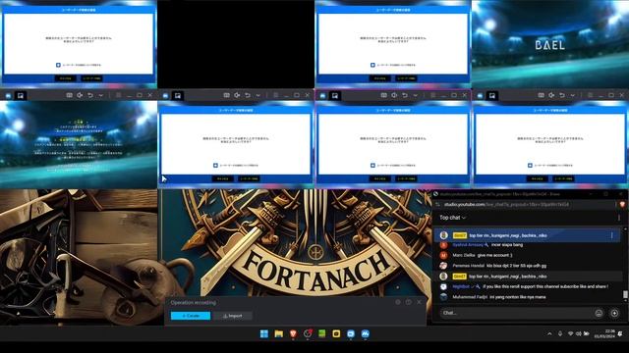Open the Windows Start menu
Image resolution: width=629 pixels, height=353 pixels.
pyautogui.click(x=264, y=333)
